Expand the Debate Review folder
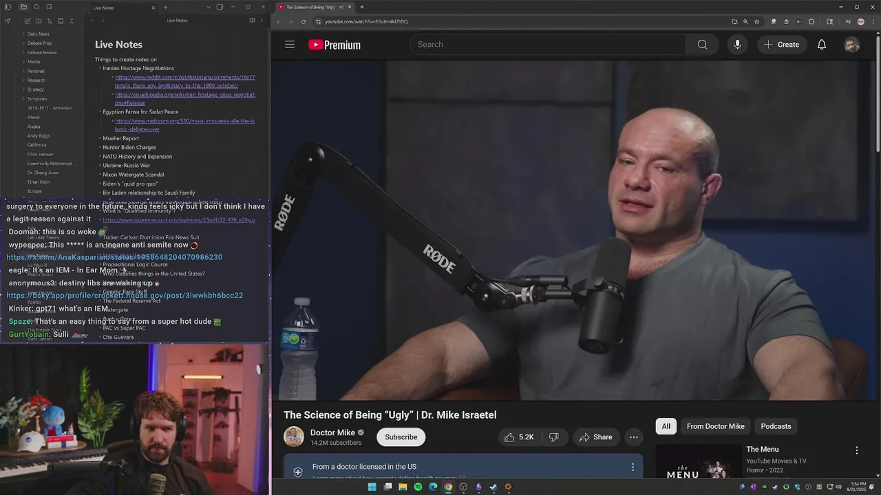This screenshot has width=881, height=495. click(x=41, y=52)
